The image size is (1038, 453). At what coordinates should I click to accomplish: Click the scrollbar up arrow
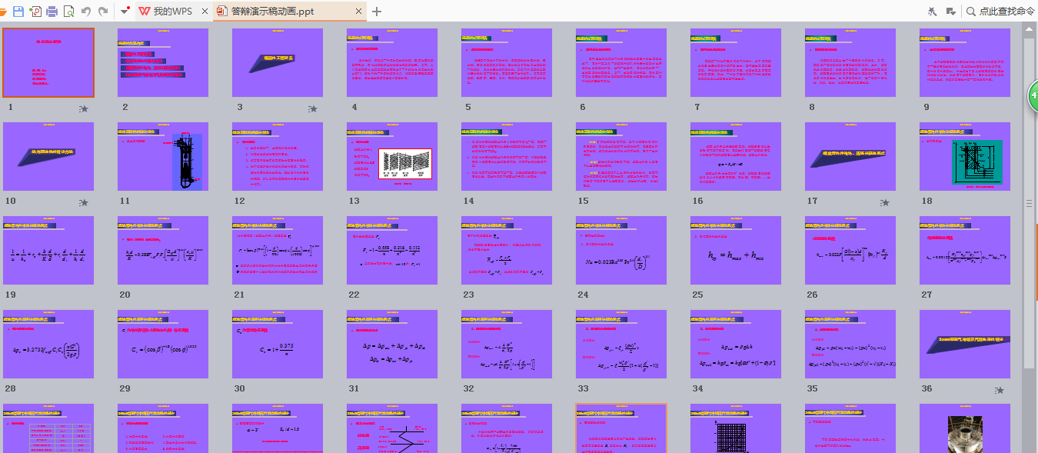click(1029, 28)
